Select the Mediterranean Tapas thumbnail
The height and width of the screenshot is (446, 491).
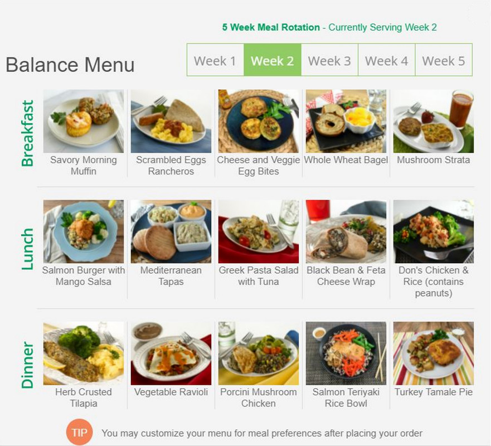coord(171,231)
